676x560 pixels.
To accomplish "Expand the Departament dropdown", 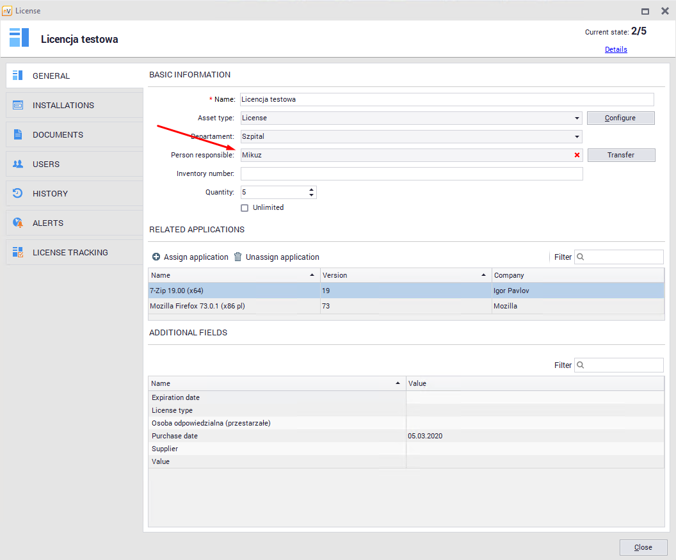I will click(x=577, y=137).
